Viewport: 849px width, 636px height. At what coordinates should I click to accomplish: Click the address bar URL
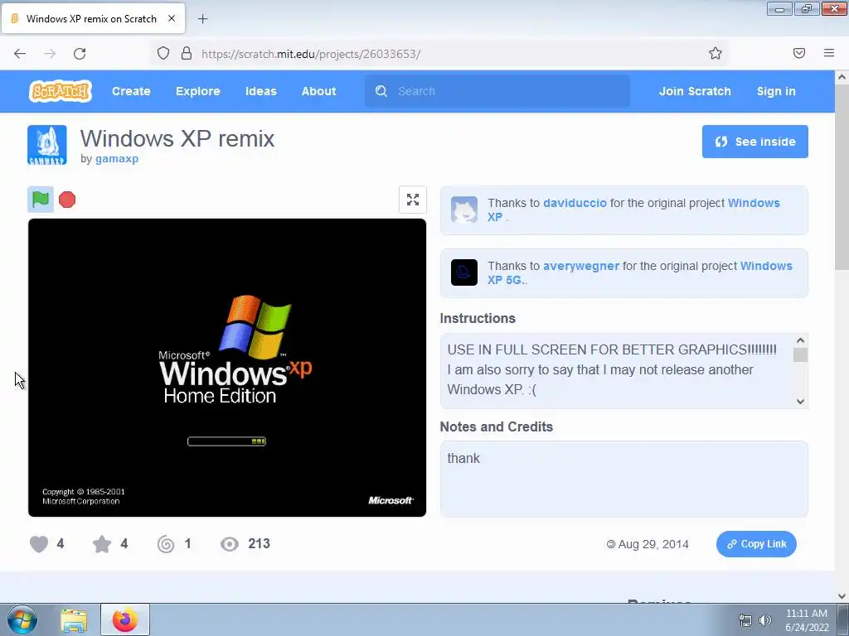point(311,54)
